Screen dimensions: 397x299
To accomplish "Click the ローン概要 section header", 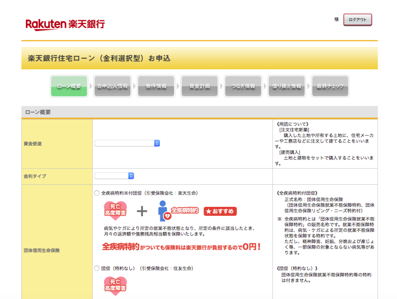I will (38, 112).
